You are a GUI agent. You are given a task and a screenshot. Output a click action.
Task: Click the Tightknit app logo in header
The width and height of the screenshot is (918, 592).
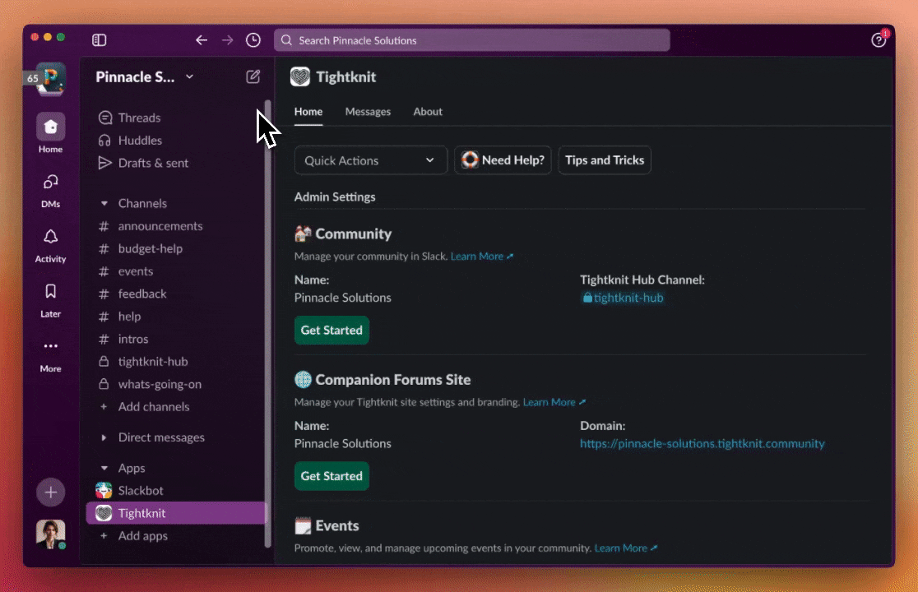[x=299, y=76]
